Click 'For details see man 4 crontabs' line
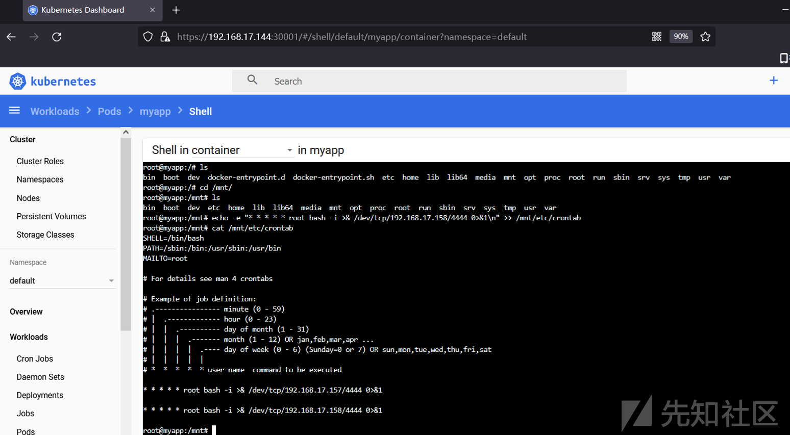Image resolution: width=790 pixels, height=435 pixels. pyautogui.click(x=208, y=278)
